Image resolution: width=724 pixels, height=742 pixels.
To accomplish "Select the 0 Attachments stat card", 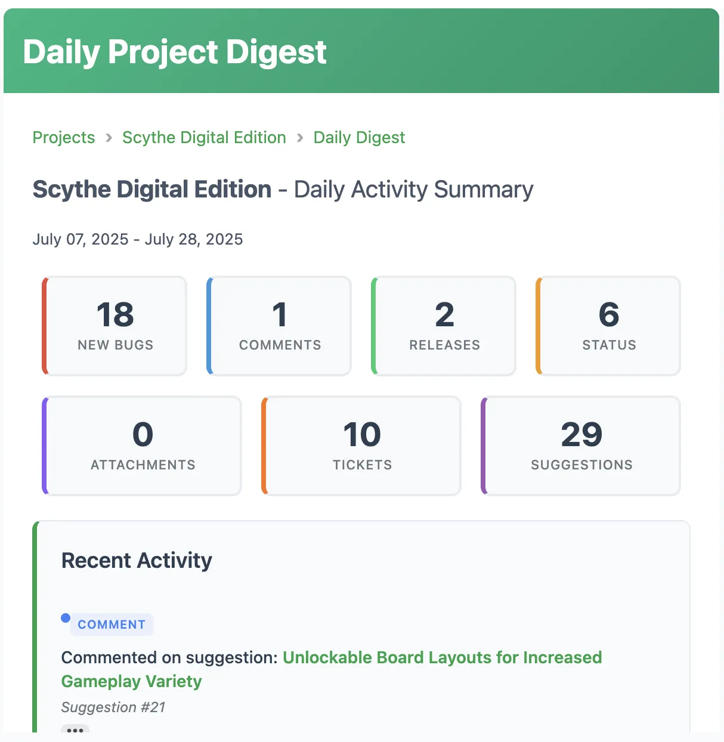I will [142, 446].
